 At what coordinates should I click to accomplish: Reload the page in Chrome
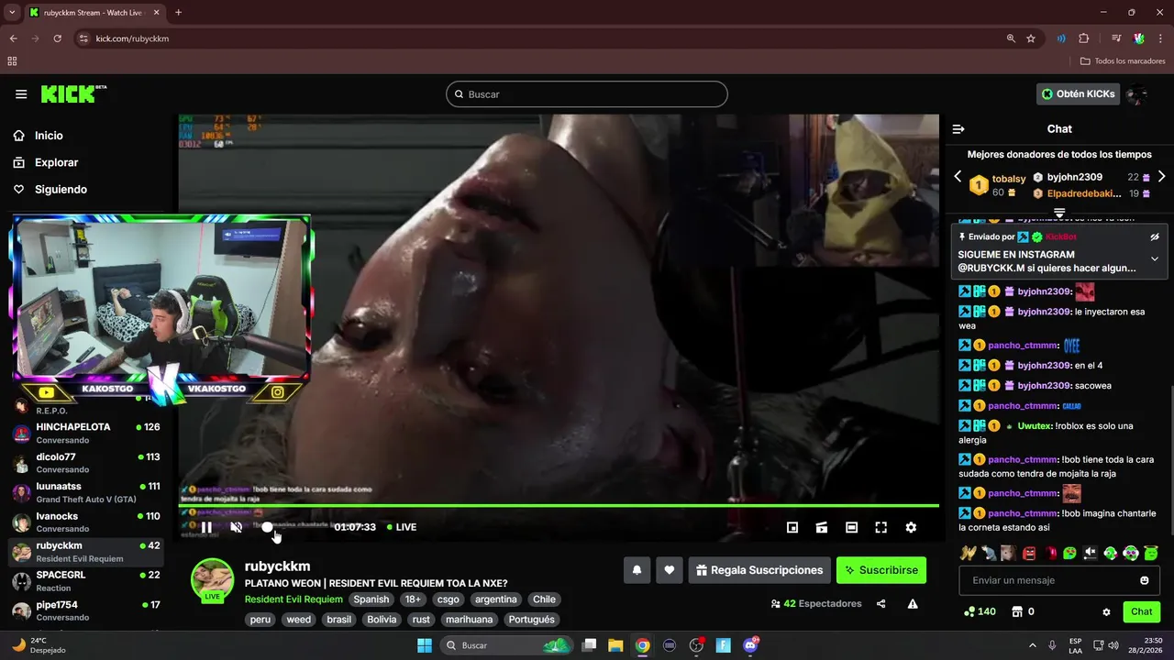click(57, 38)
